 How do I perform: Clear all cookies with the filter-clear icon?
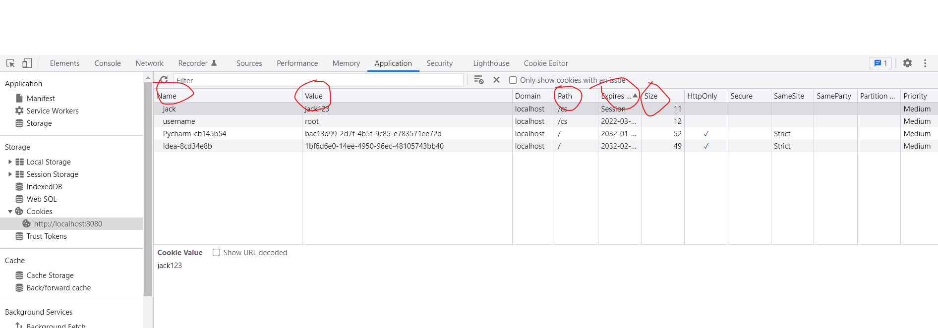479,80
